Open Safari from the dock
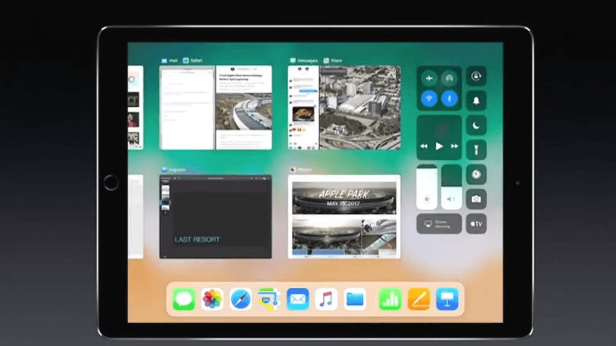 click(241, 299)
